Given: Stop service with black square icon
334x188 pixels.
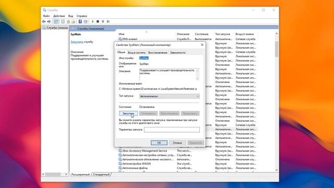Looking at the screenshot, I should [x=98, y=21].
